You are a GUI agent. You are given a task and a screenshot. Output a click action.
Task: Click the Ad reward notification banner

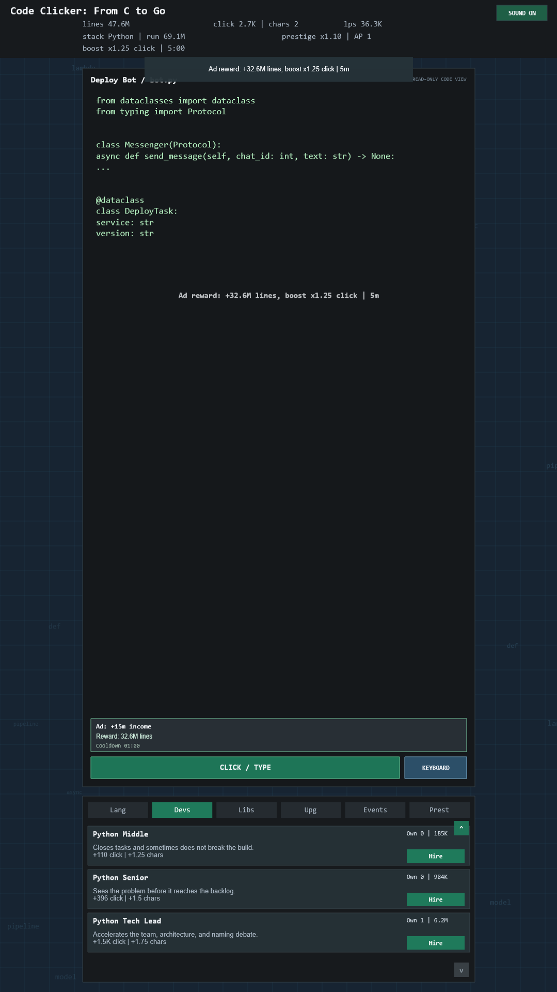coord(279,69)
